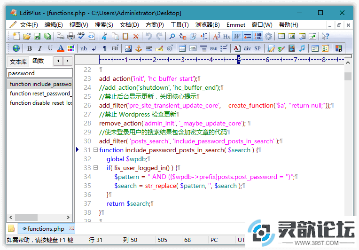Open the list tag dropdown icon
Viewport: 359px width, 250px height.
224,48
